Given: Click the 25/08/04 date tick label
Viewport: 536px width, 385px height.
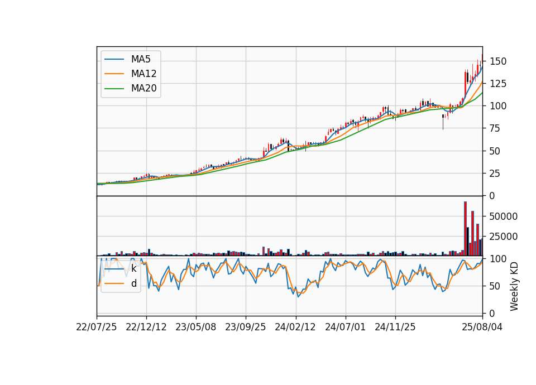Looking at the screenshot, I should tap(482, 327).
